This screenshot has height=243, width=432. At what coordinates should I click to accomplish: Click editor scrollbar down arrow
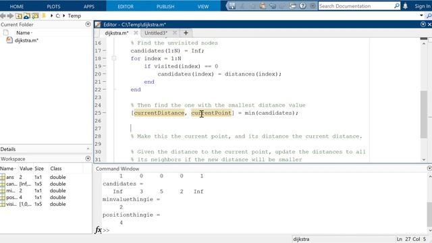click(x=424, y=159)
